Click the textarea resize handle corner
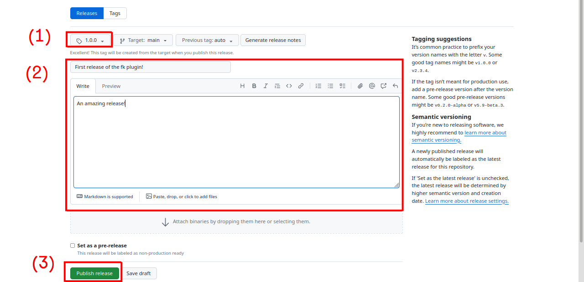Screen dimensions: 584x282 coord(397,185)
